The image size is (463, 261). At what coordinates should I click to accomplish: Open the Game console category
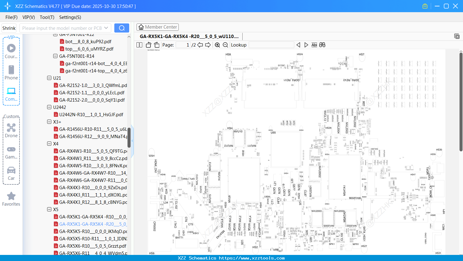[x=11, y=152]
